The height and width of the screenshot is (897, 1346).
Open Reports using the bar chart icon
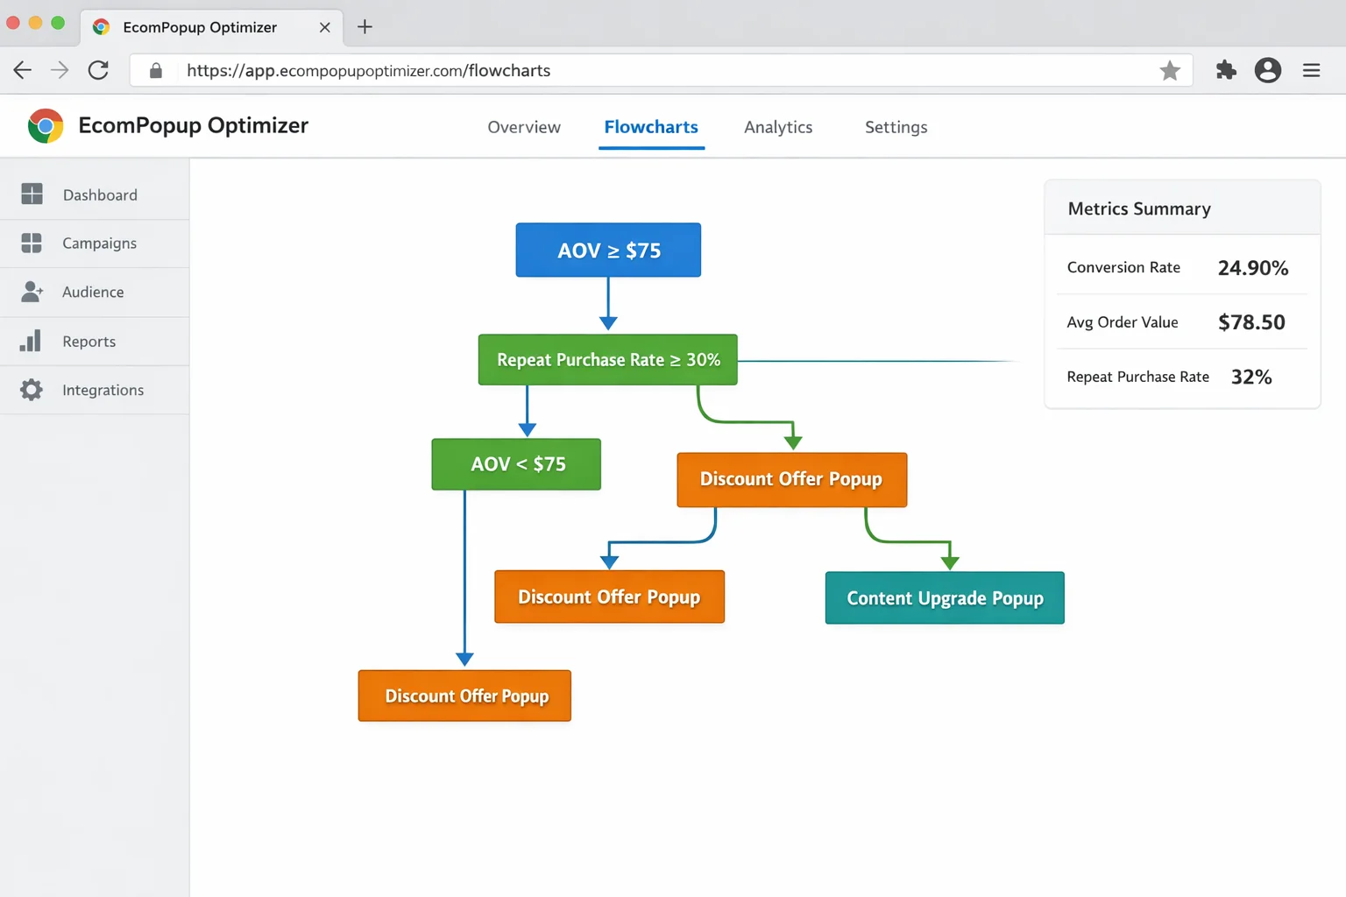(32, 341)
